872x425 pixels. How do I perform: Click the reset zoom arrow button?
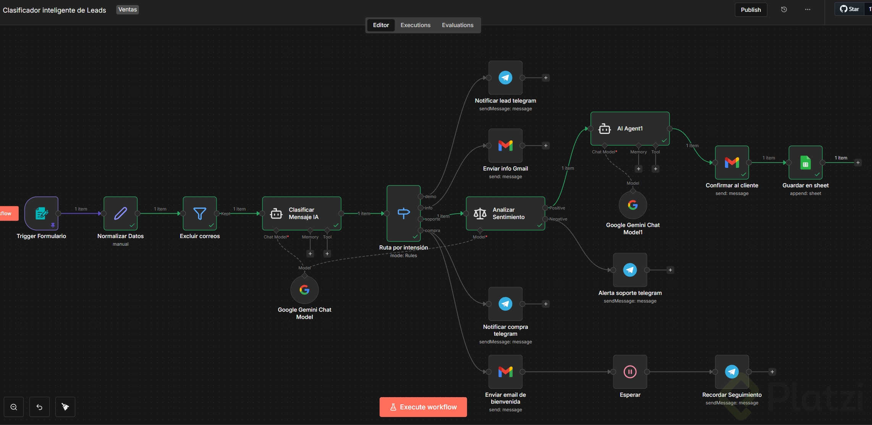click(39, 407)
